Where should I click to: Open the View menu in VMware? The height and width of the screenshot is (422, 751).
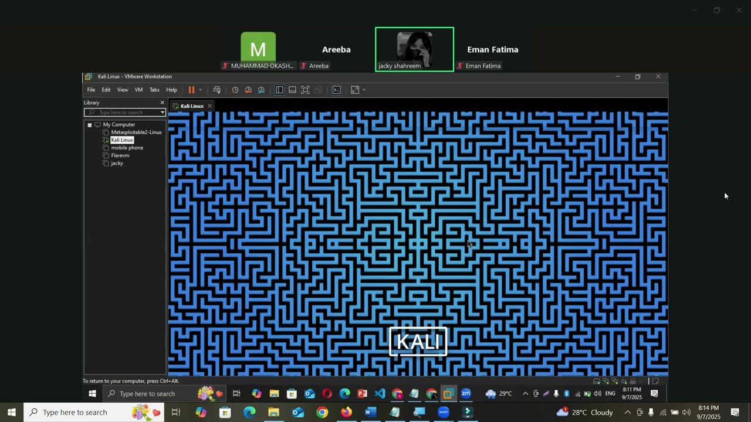click(x=123, y=90)
